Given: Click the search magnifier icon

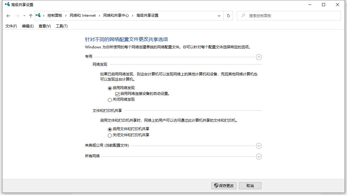Looking at the screenshot, I should 243,15.
